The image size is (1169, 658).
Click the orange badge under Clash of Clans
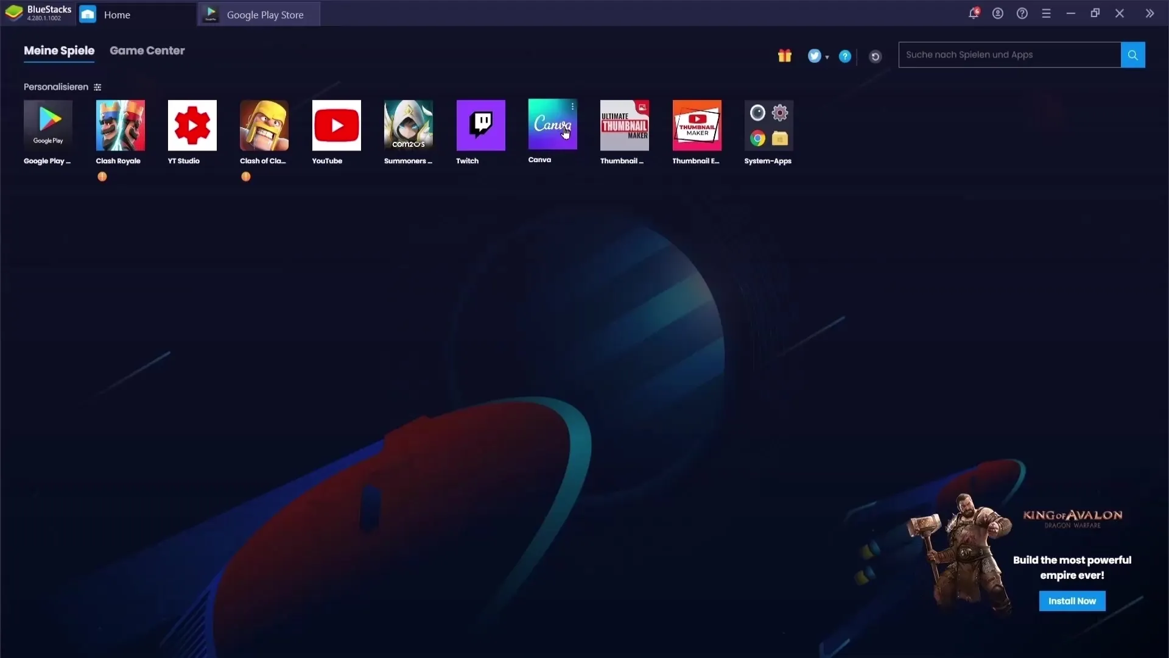pos(246,177)
